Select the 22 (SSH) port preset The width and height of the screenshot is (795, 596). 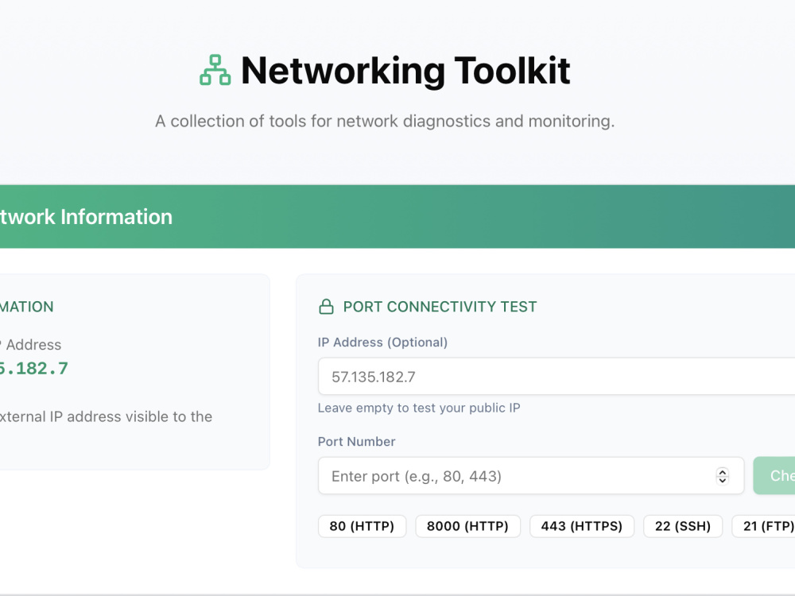682,526
